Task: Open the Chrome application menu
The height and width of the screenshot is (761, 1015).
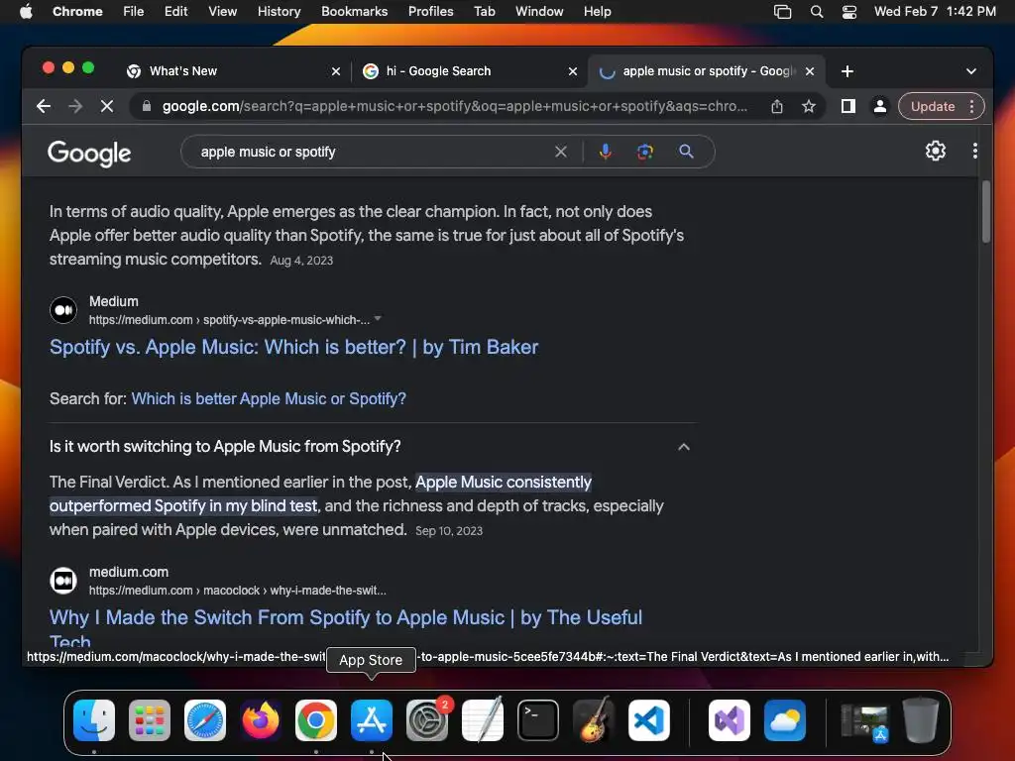Action: click(77, 12)
